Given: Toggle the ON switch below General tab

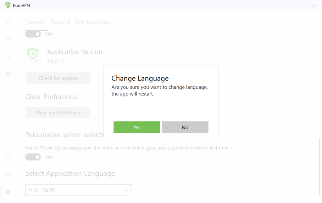Looking at the screenshot, I should click(x=33, y=34).
